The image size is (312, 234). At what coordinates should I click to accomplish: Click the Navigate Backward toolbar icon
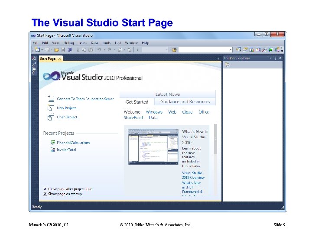coord(120,49)
